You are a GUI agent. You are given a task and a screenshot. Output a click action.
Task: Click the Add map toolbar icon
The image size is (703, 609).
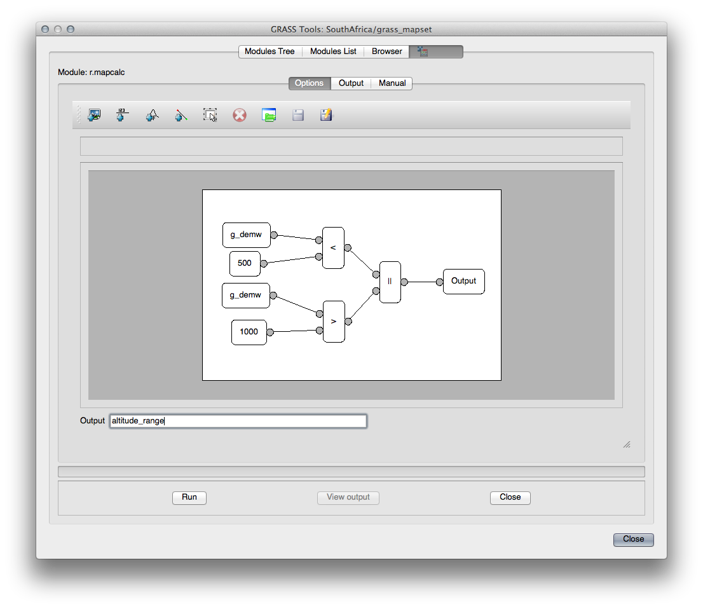pyautogui.click(x=94, y=115)
